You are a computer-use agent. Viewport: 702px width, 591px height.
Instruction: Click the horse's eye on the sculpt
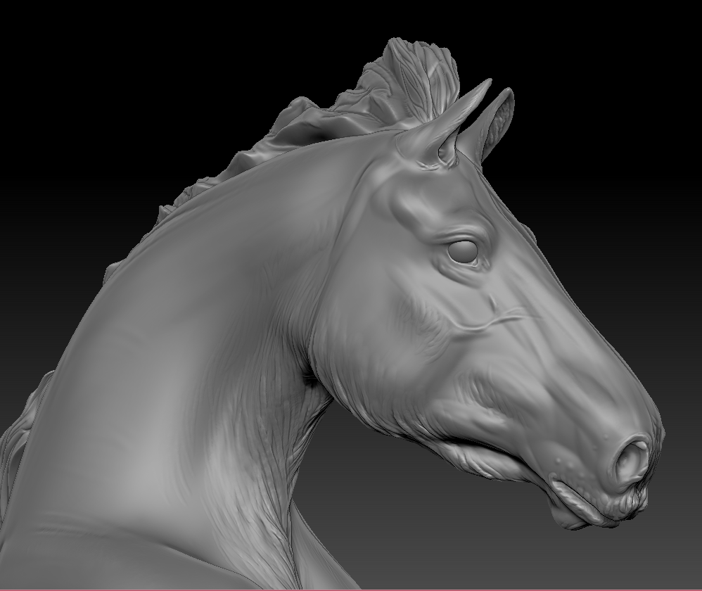tap(462, 251)
